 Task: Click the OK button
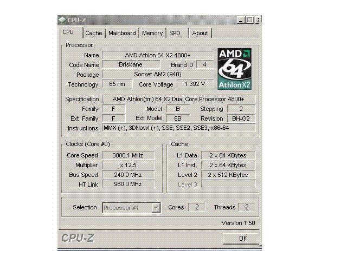(241, 239)
